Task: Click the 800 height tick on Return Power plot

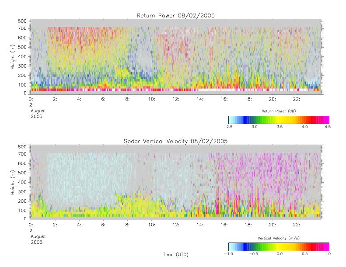Action: point(22,21)
